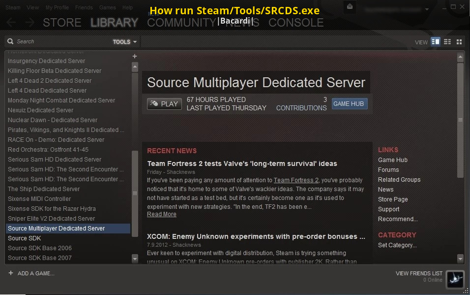Open the TOOLS filter dropdown

pos(125,42)
